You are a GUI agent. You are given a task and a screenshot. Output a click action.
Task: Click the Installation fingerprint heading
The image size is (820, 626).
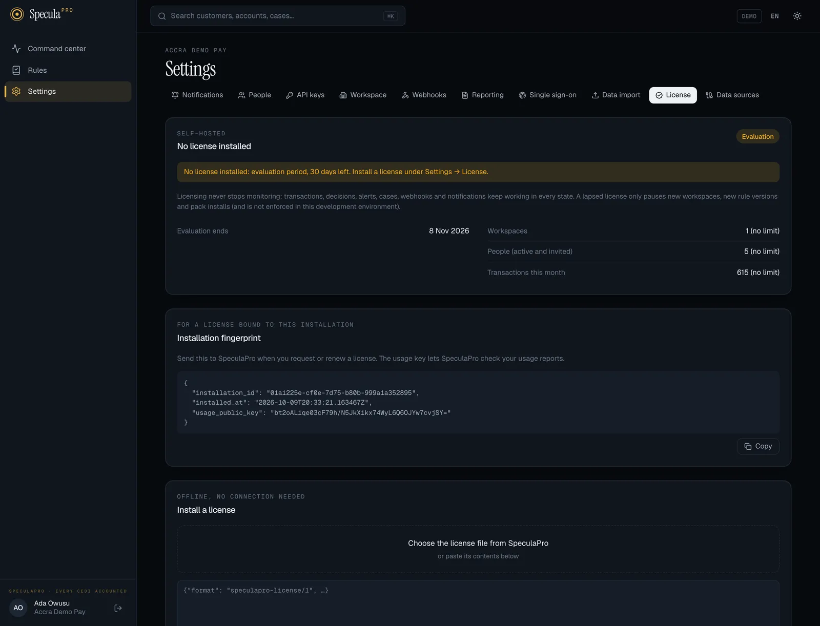(219, 338)
